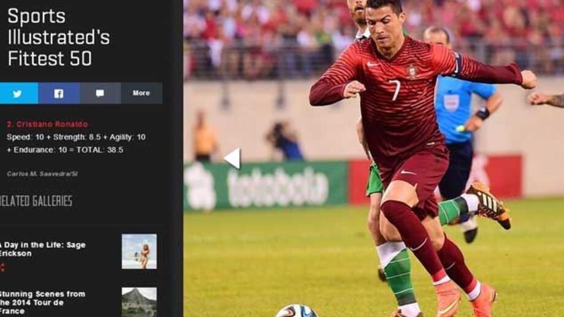This screenshot has height=317, width=564.
Task: Open the Sage Erickson beach thumbnail
Action: pos(139,252)
